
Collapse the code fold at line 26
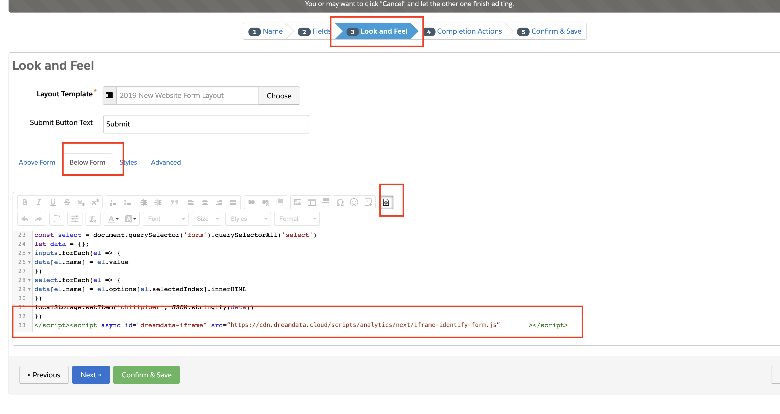29,262
